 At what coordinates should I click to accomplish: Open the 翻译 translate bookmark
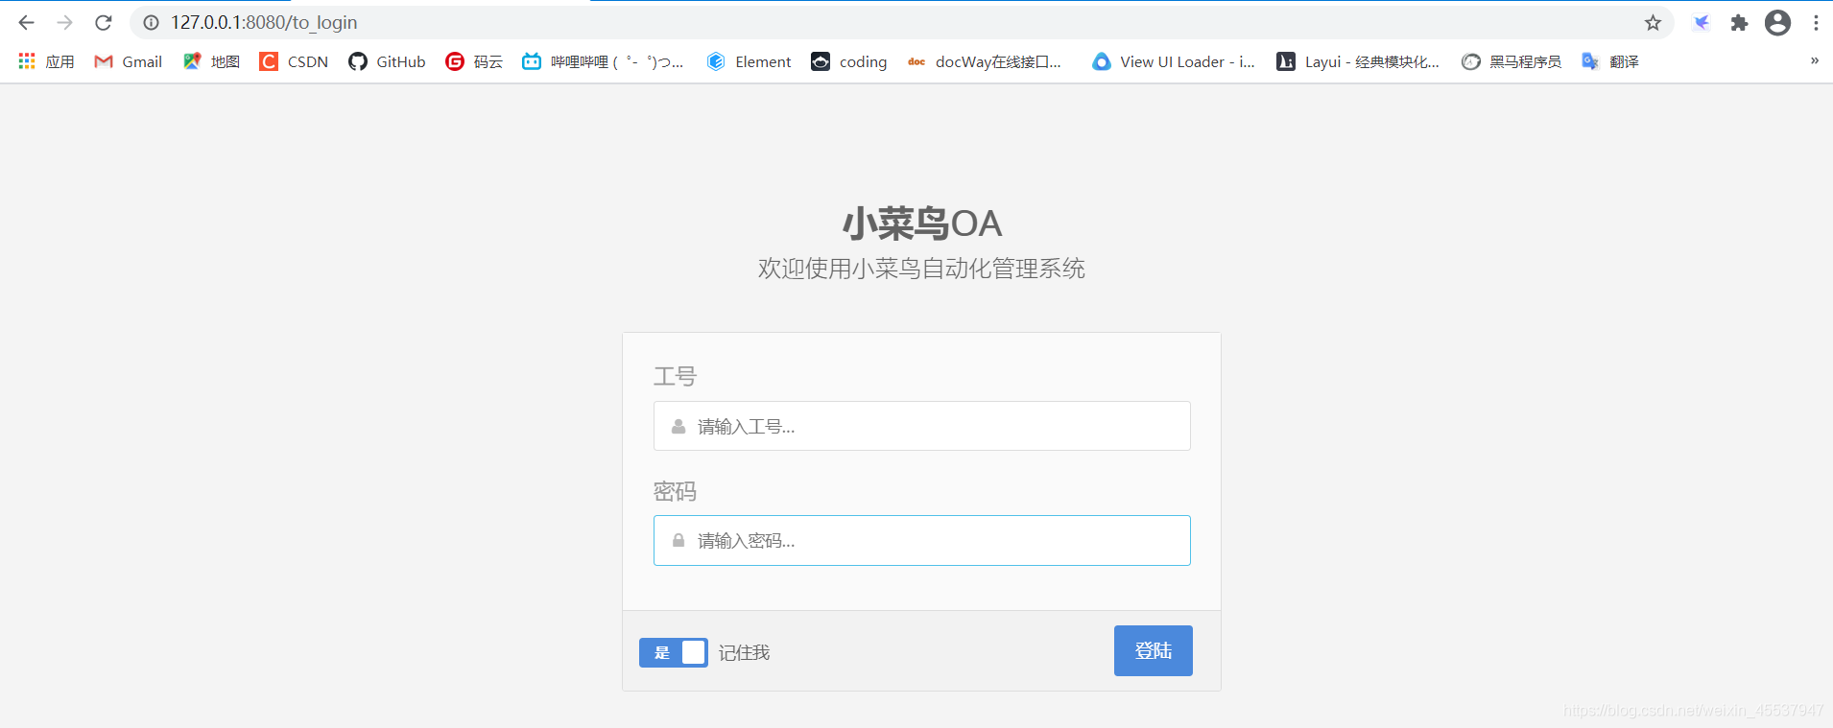coord(1610,61)
